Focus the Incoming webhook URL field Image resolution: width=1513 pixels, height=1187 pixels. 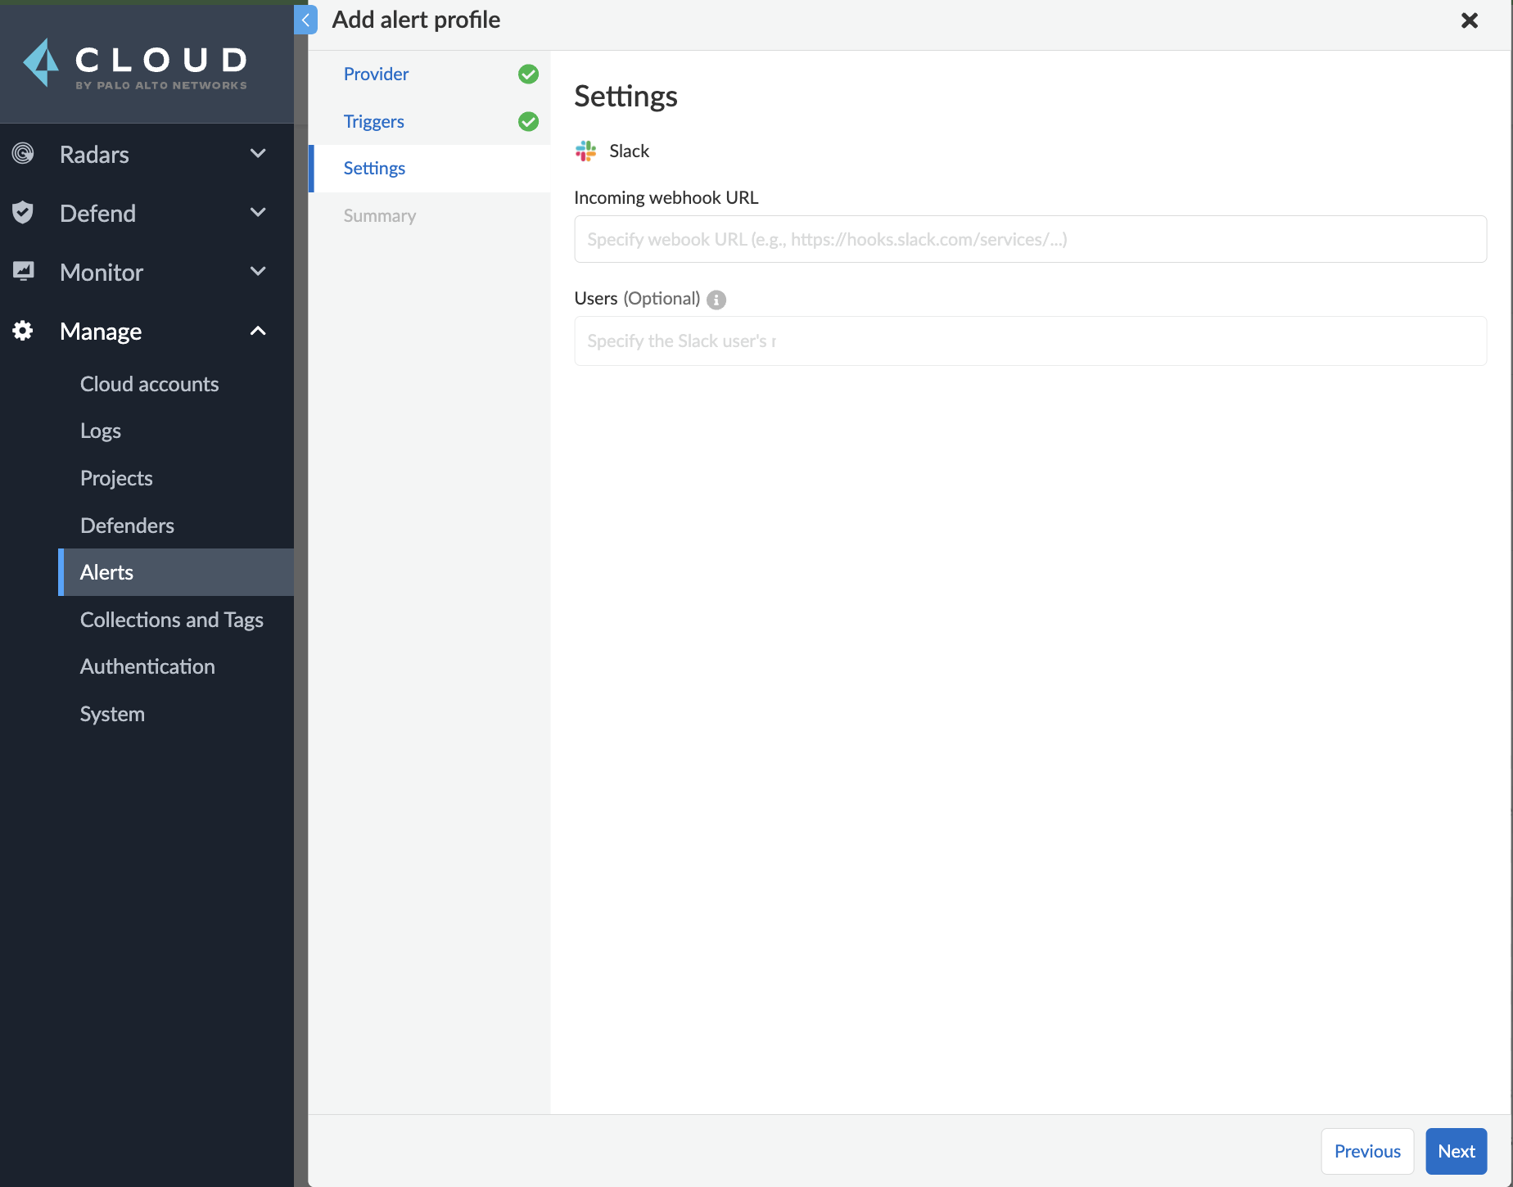pyautogui.click(x=1031, y=239)
